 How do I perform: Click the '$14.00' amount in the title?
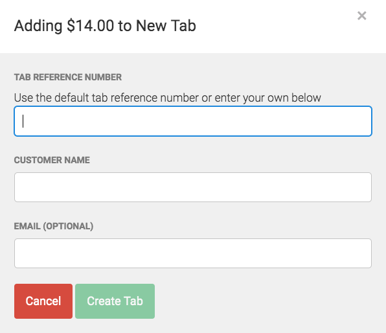point(90,26)
